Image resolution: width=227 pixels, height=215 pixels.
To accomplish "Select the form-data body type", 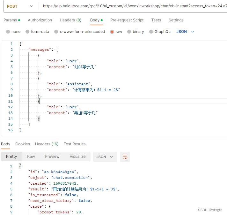I will pyautogui.click(x=37, y=32).
